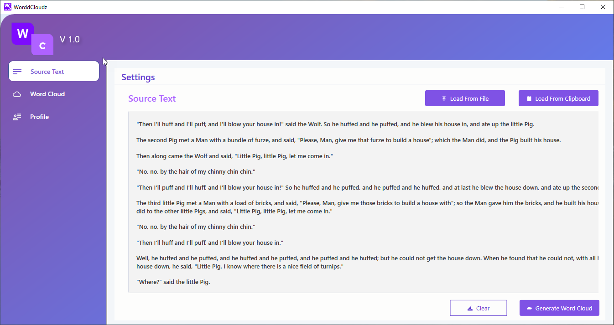This screenshot has width=614, height=325.
Task: Click the upload arrow icon on Load From File
Action: tap(444, 98)
